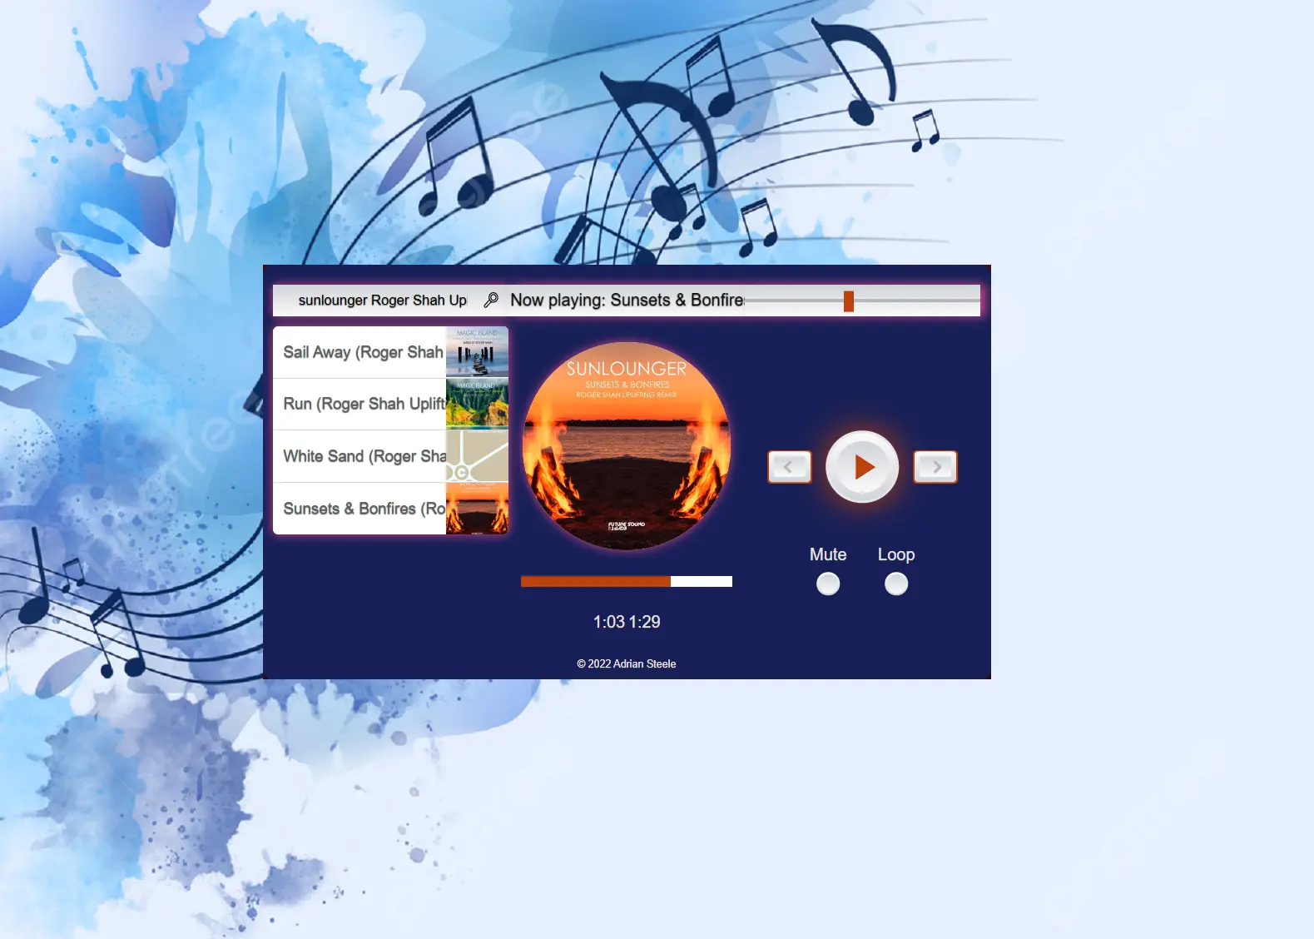Viewport: 1314px width, 939px height.
Task: Go to the previous track
Action: click(x=789, y=467)
